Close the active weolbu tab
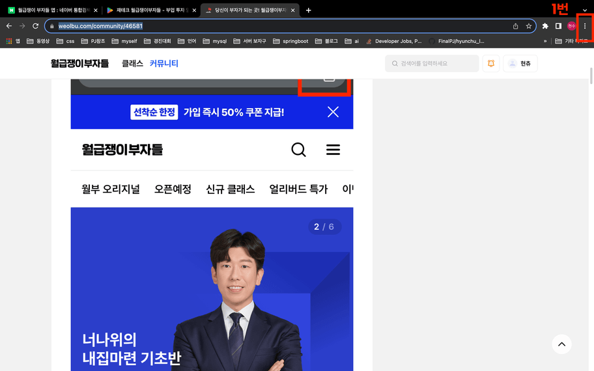 pyautogui.click(x=293, y=10)
